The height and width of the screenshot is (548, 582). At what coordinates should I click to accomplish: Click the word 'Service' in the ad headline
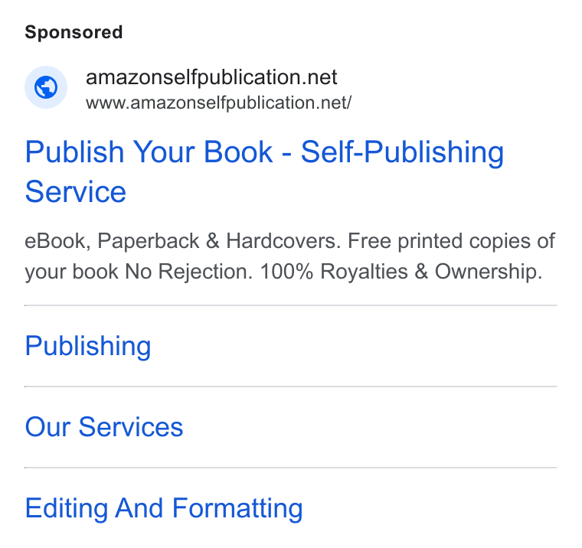pos(76,192)
